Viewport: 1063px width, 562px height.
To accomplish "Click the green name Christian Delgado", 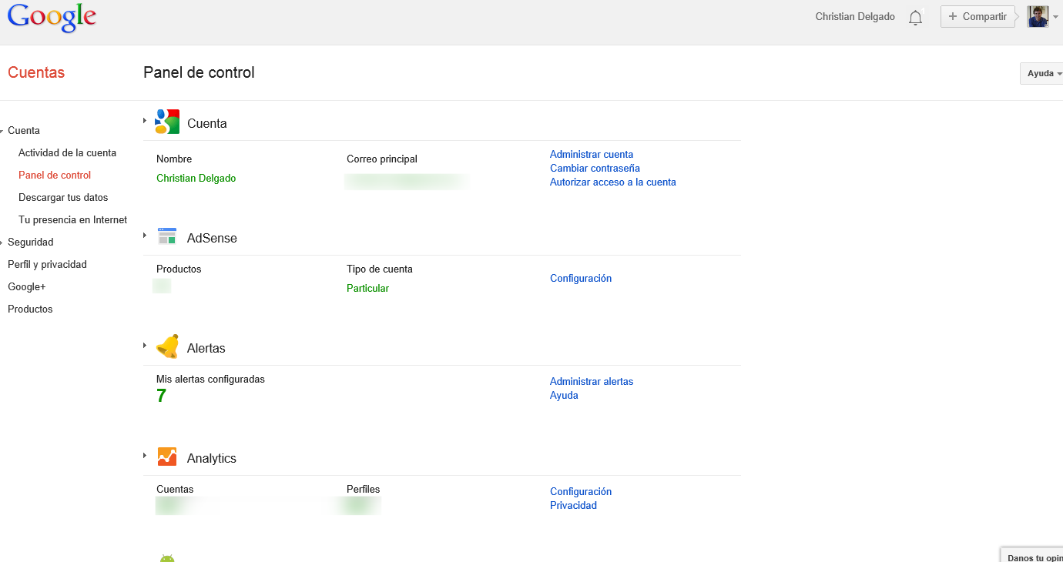I will tap(196, 178).
